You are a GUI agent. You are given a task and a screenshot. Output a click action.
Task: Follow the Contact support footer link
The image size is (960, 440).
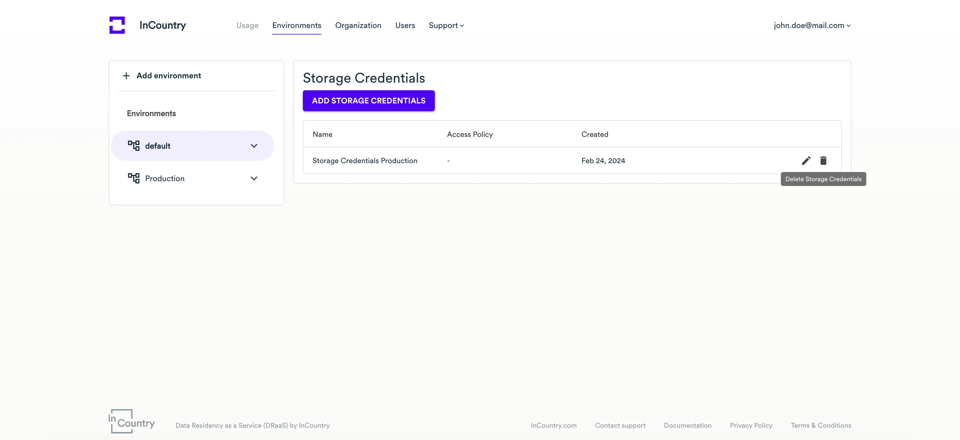620,425
